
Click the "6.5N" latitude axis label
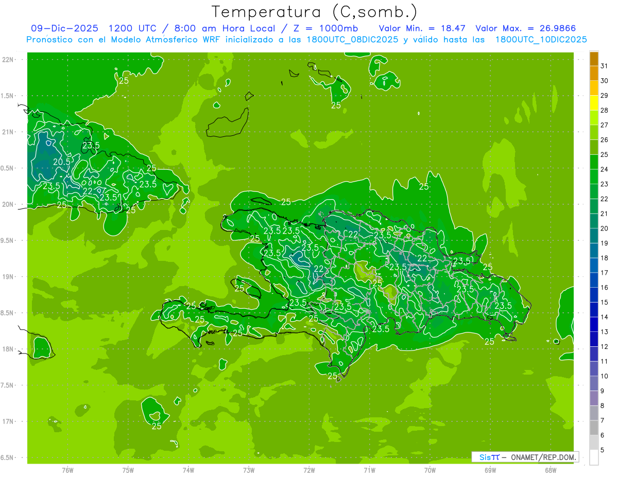(x=7, y=457)
